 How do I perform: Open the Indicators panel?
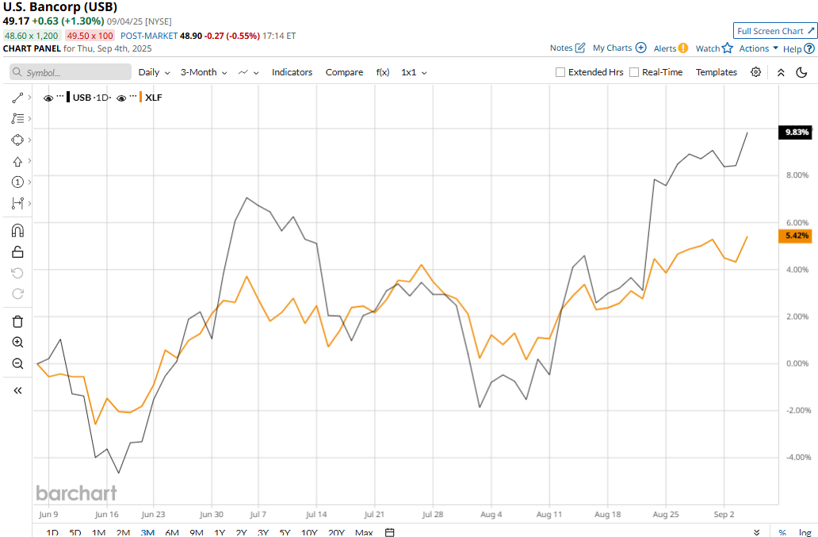tap(292, 72)
